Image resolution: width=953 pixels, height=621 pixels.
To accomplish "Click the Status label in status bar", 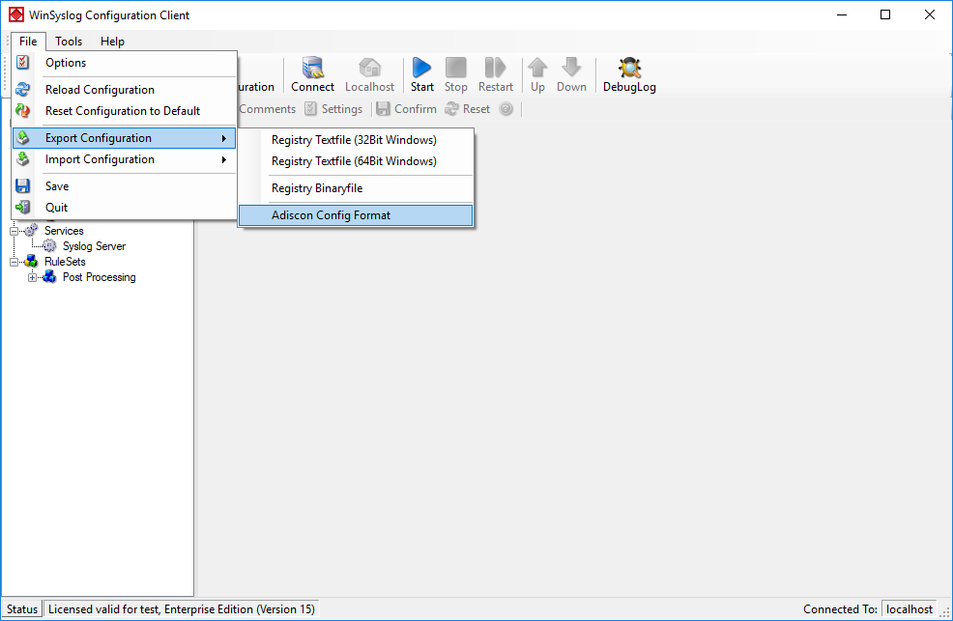I will (x=22, y=608).
